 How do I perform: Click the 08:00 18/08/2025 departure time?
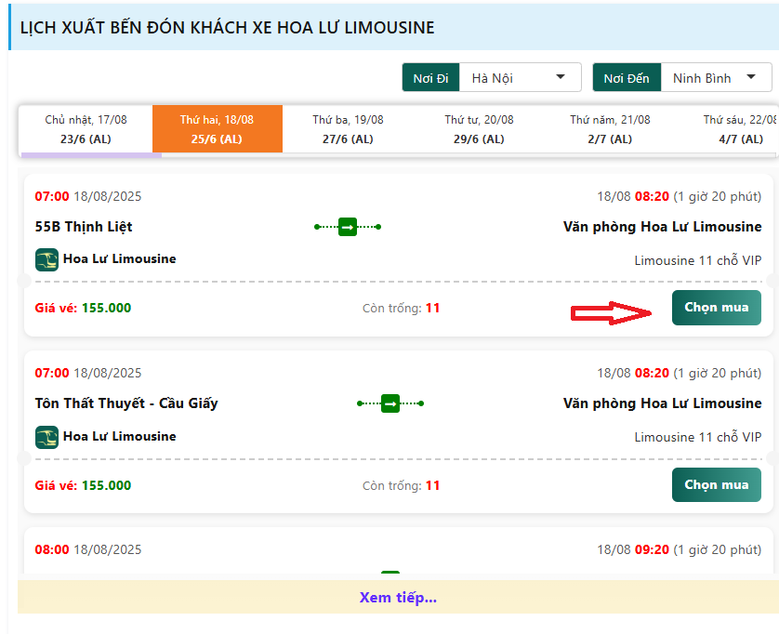[88, 549]
